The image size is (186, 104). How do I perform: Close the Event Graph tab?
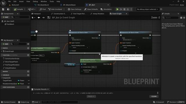(126, 14)
